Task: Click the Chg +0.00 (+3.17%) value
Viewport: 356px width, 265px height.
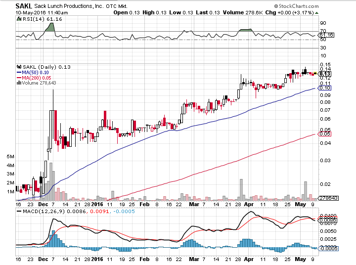Action: [289, 12]
